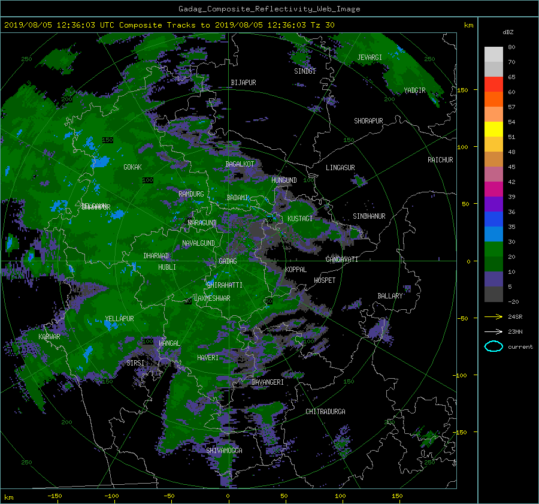Select the red 65 dBZ color swatch

point(493,84)
